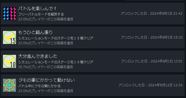Click unlock date 2024年5月12日 12:34

pyautogui.click(x=150, y=85)
